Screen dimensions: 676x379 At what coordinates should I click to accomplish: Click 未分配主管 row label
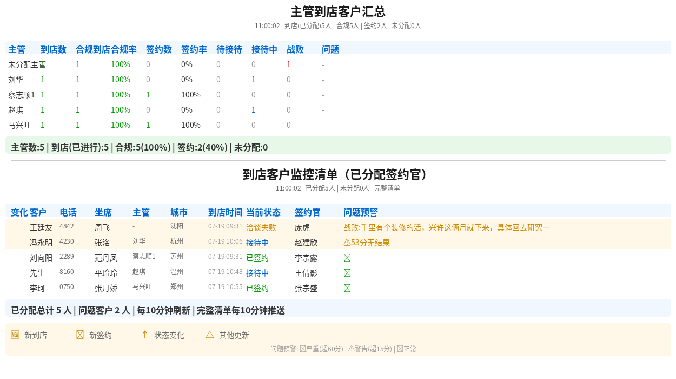point(26,64)
